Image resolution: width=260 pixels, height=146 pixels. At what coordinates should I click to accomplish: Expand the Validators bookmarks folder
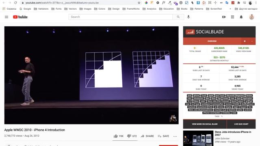41,9
